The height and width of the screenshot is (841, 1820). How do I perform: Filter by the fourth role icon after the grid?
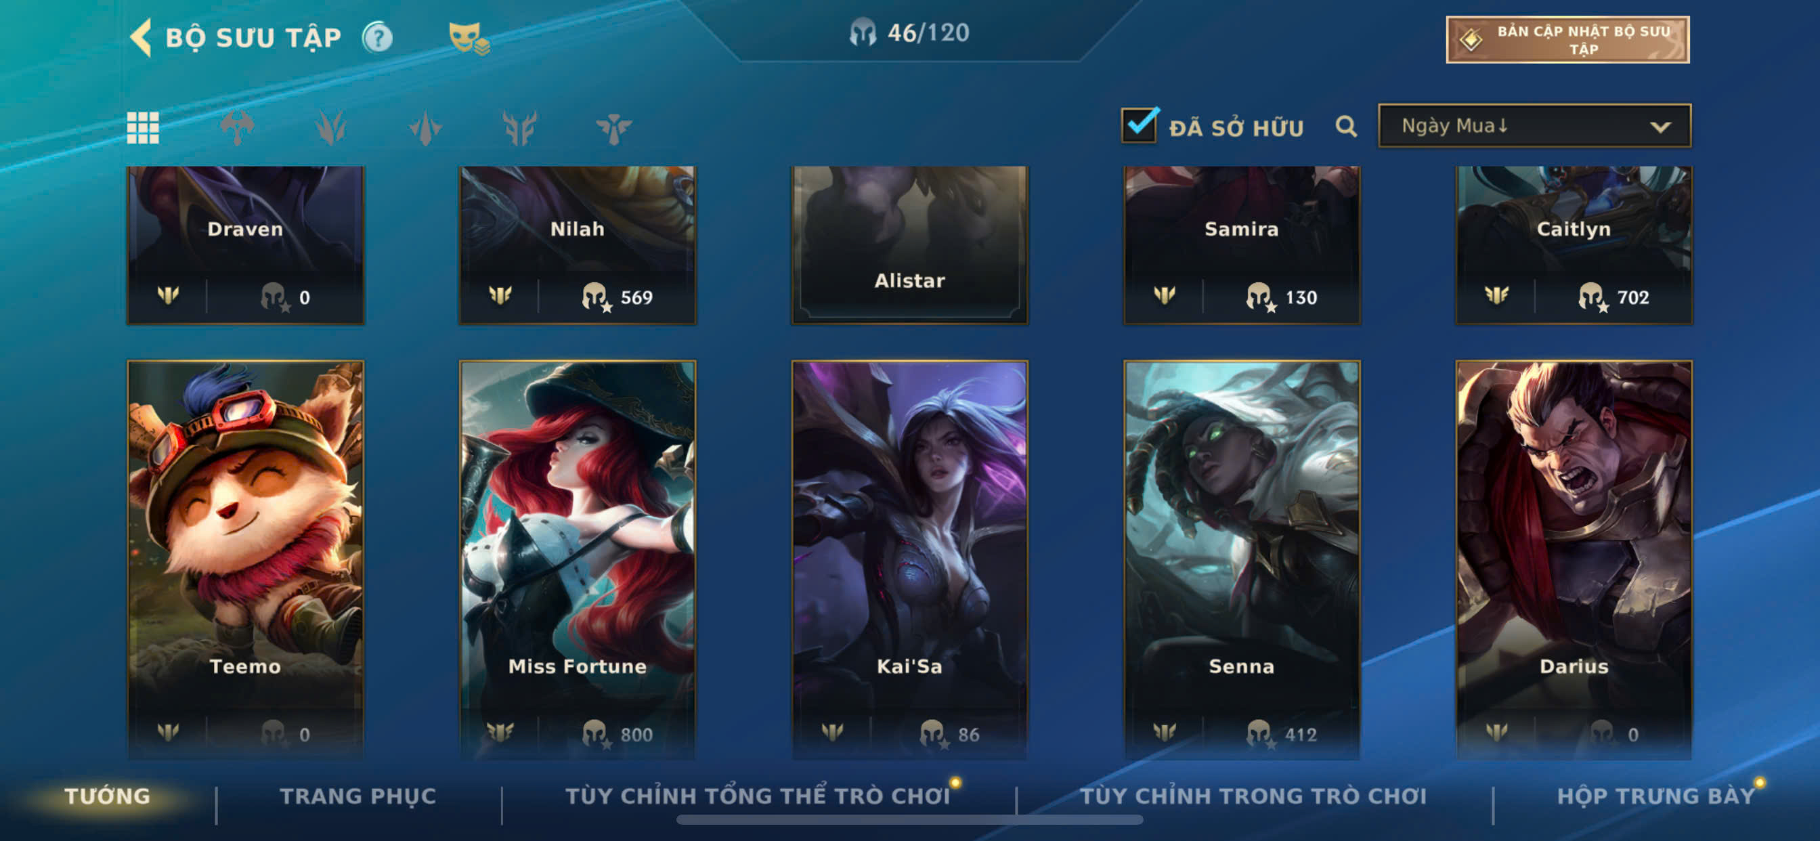[519, 128]
